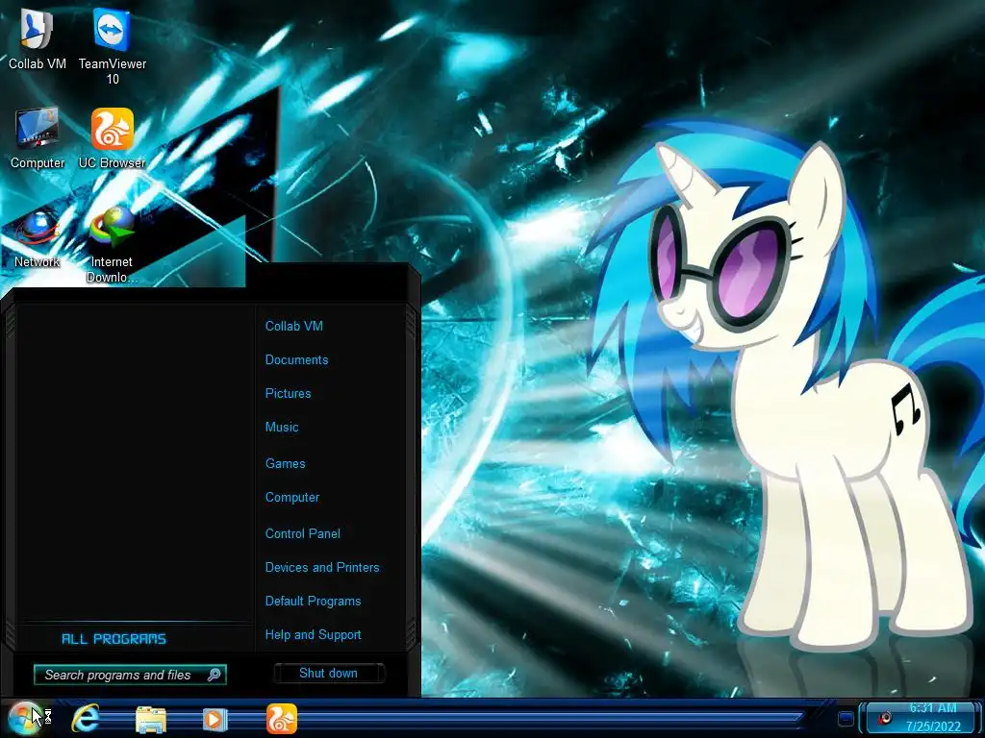Open Help and Support from the Start menu

tap(313, 634)
